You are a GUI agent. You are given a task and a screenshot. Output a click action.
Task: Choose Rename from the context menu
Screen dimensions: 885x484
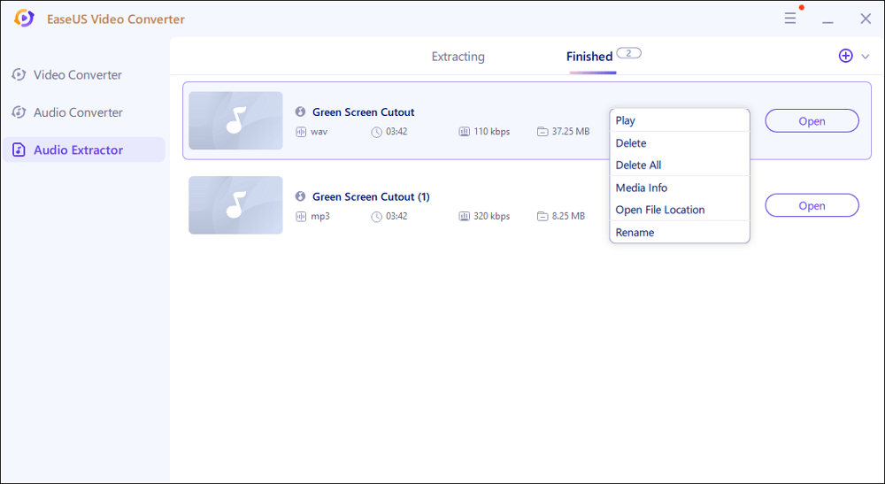click(x=635, y=233)
